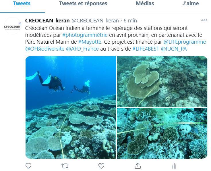Open the three-dot more options menu
The image size is (211, 171).
[x=204, y=20]
